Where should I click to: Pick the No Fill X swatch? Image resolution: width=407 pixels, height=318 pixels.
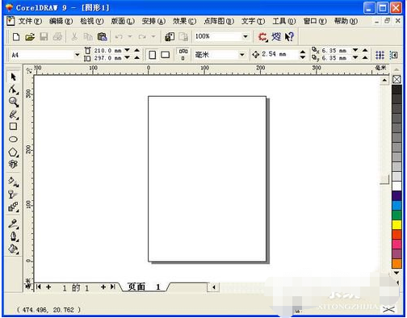pyautogui.click(x=397, y=79)
